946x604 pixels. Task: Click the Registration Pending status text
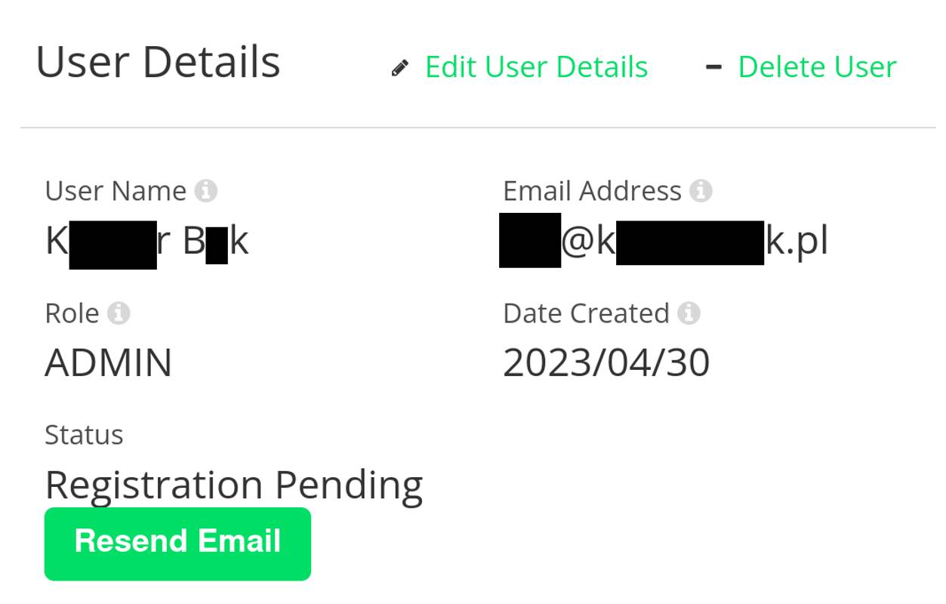coord(234,483)
